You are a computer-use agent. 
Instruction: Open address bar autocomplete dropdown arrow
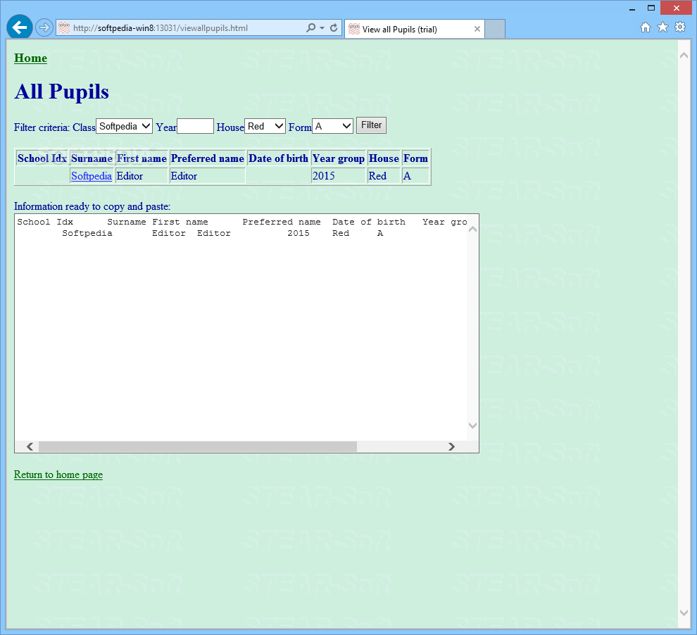click(x=322, y=28)
